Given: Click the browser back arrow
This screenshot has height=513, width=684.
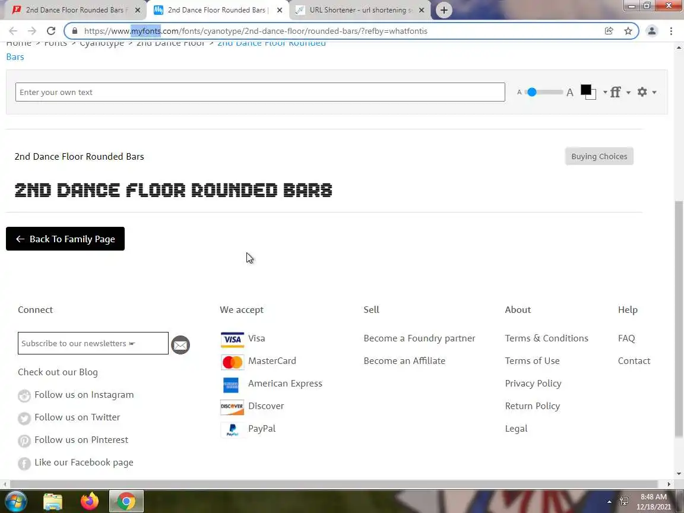Looking at the screenshot, I should pos(13,31).
